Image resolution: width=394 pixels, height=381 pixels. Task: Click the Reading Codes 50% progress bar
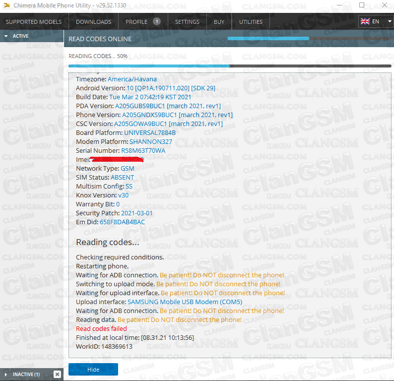(230, 66)
